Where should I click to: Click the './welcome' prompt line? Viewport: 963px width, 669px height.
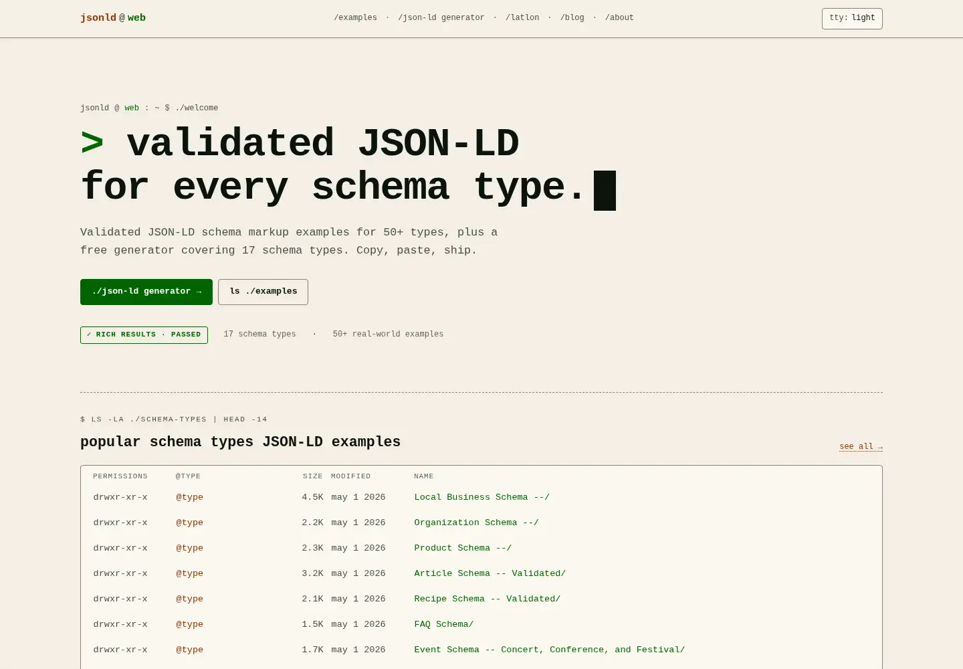pos(149,108)
